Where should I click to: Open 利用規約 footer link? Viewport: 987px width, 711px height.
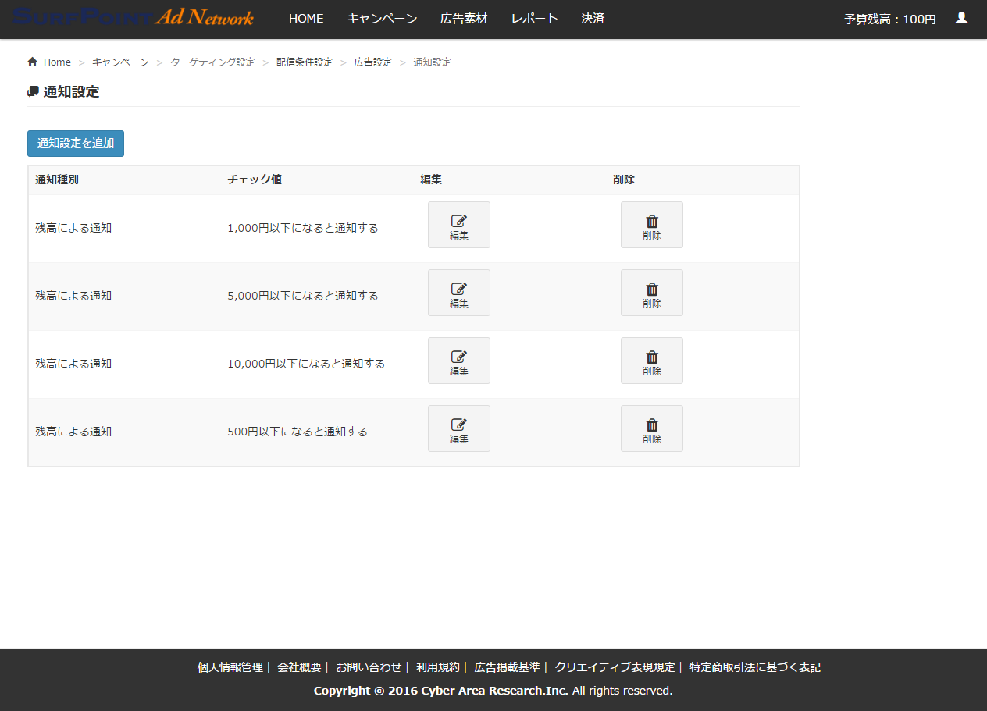pyautogui.click(x=438, y=667)
